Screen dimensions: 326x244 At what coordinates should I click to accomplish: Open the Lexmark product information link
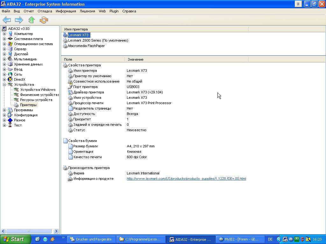[186, 179]
